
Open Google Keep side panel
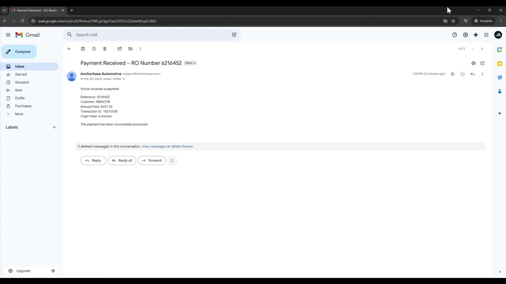500,64
